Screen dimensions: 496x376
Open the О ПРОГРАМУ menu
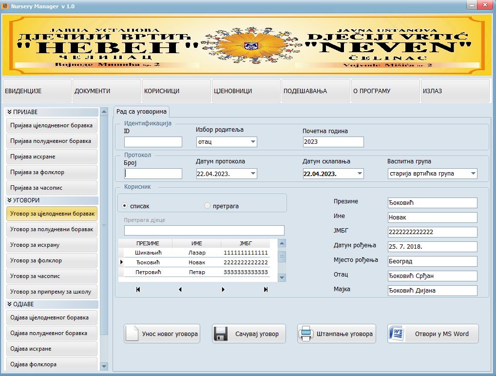click(x=385, y=91)
